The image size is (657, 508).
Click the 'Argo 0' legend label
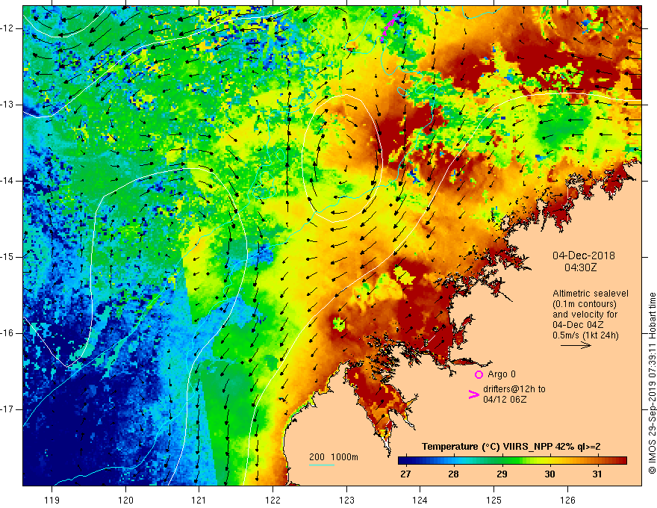coord(502,374)
